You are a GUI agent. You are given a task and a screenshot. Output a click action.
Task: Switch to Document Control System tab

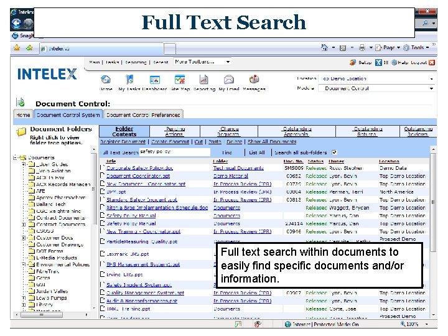pos(68,115)
